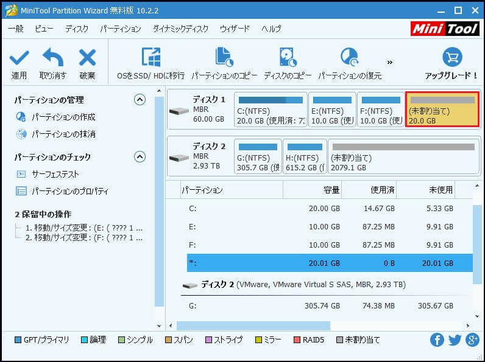Image resolution: width=485 pixels, height=362 pixels.
Task: Click the パーティションのプロパティ sidebar icon
Action: click(x=21, y=191)
